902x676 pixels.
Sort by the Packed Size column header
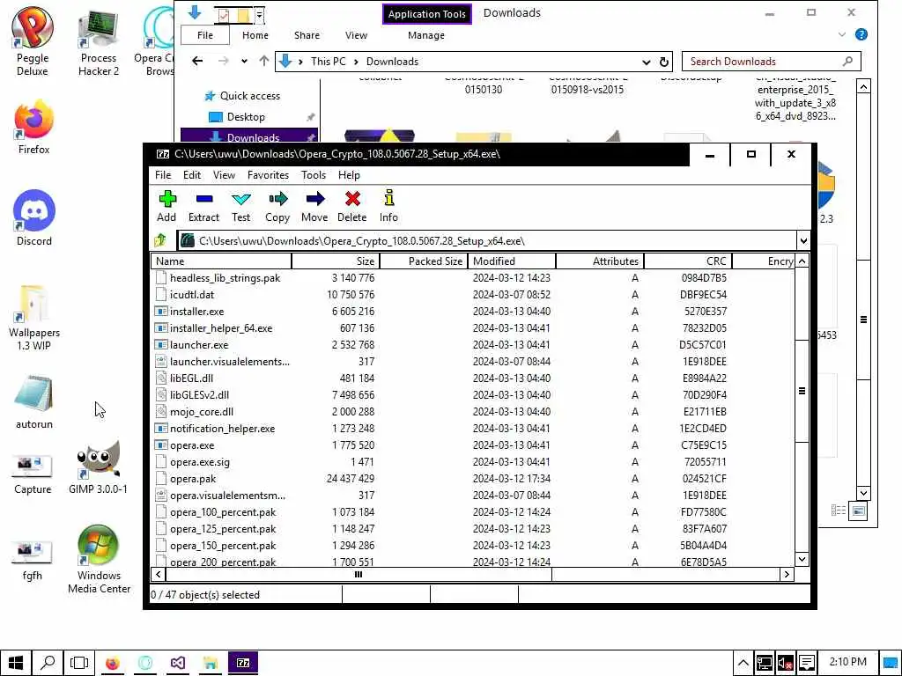pyautogui.click(x=424, y=261)
